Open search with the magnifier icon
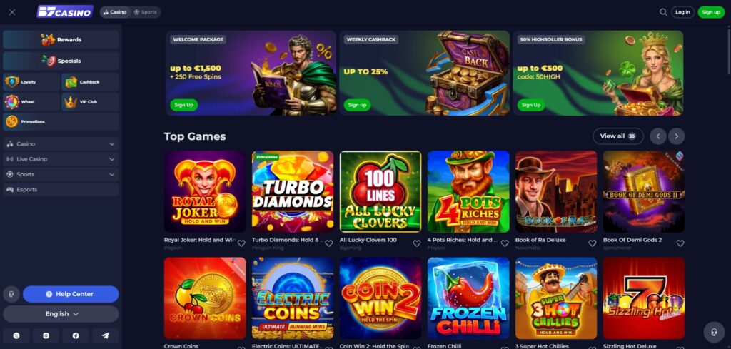 663,12
